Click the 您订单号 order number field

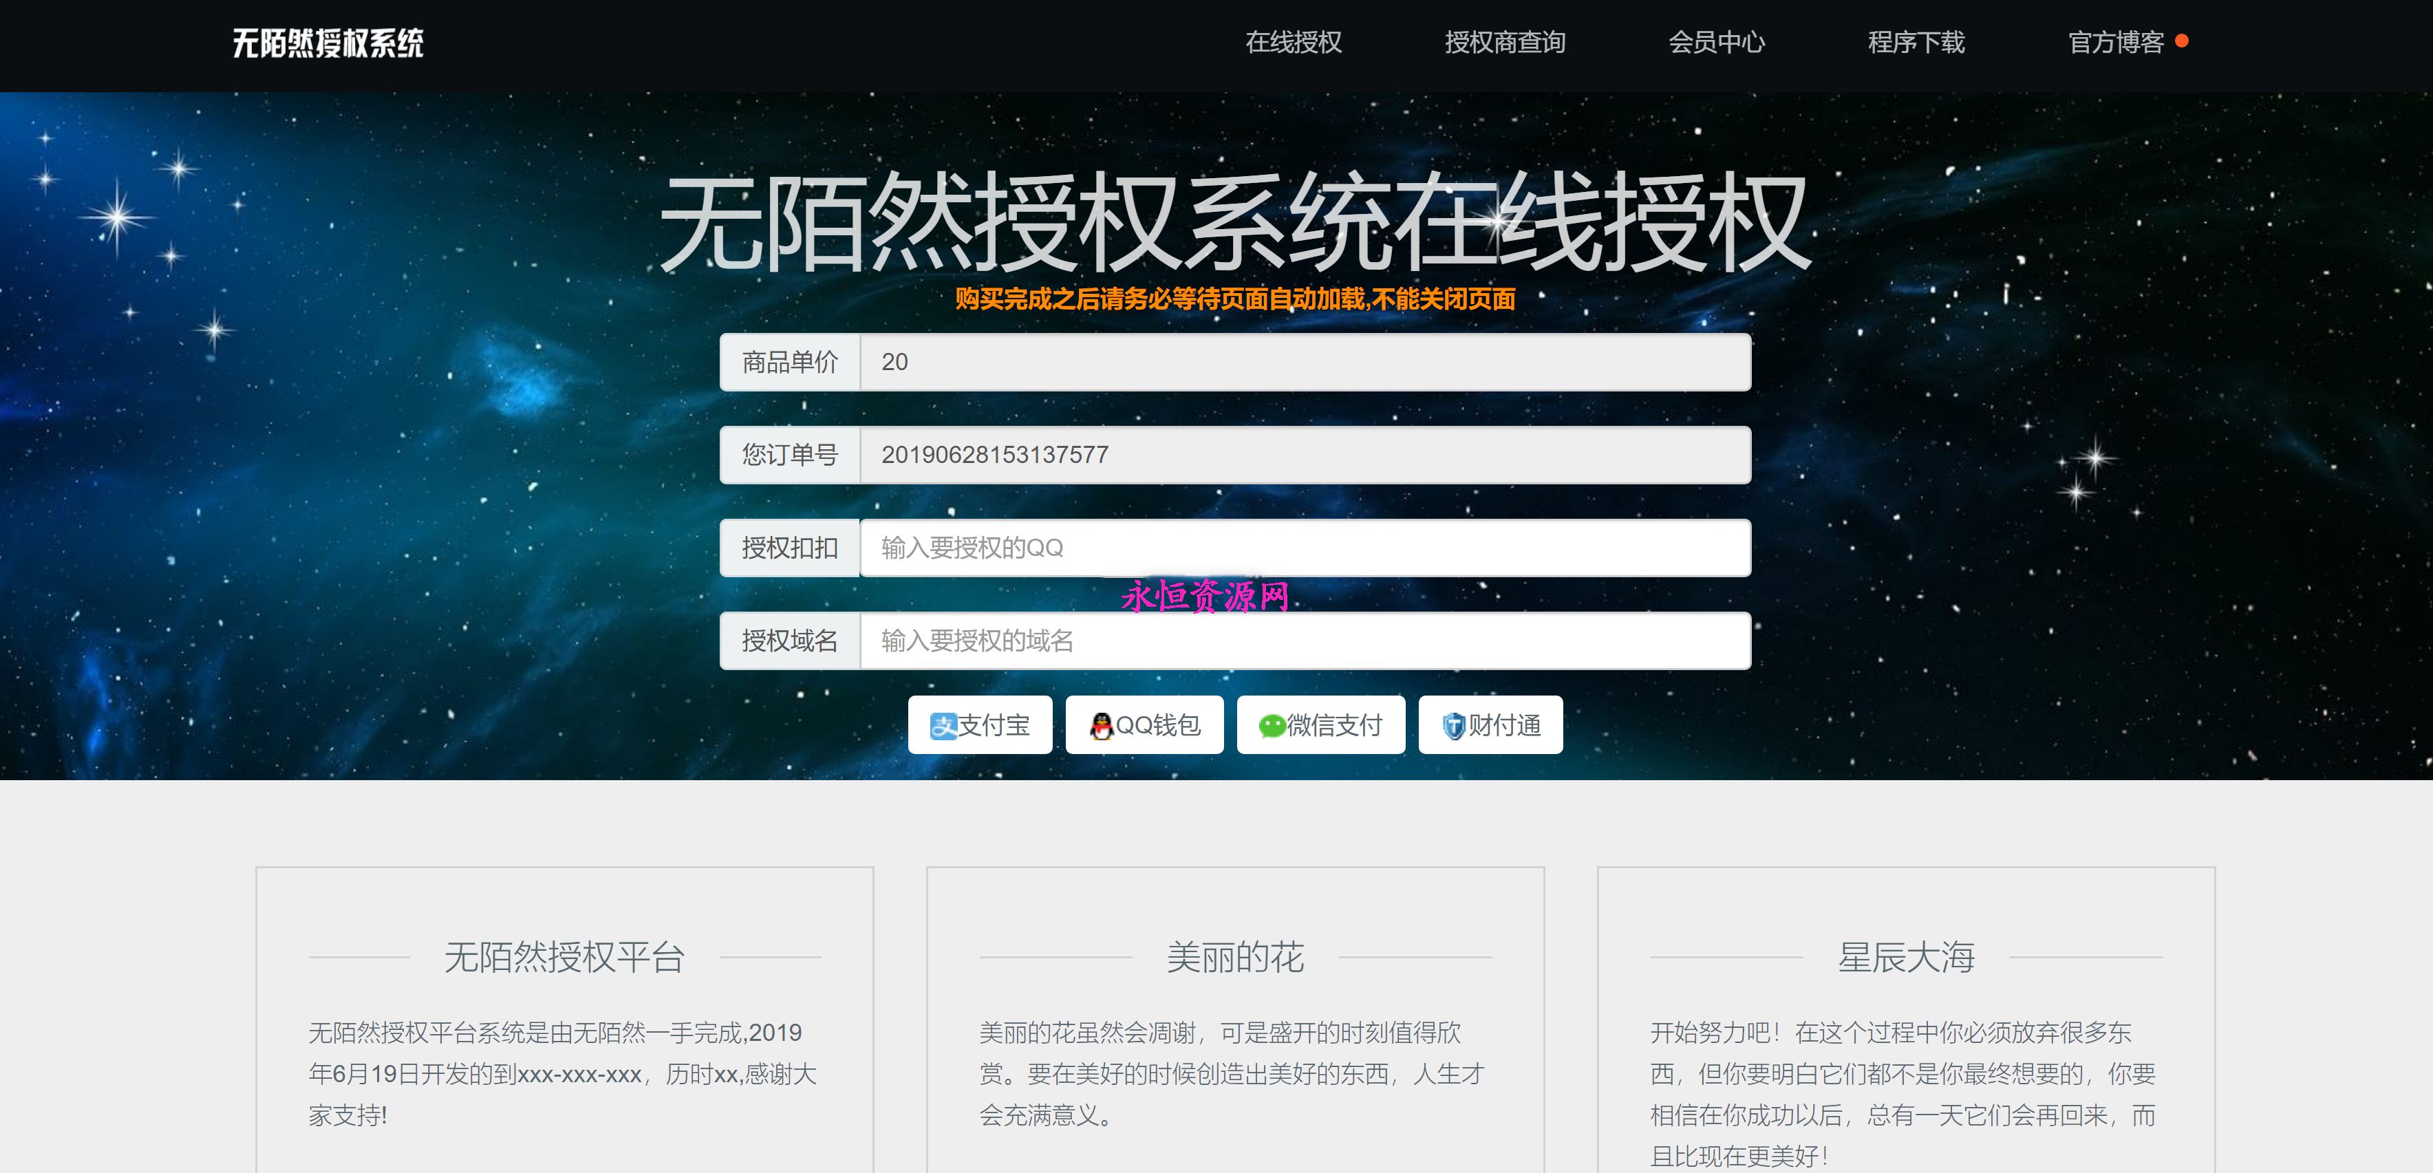pyautogui.click(x=1303, y=455)
